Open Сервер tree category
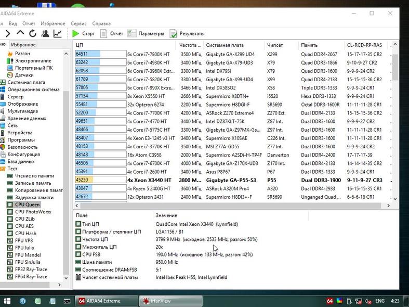 coord(16,97)
